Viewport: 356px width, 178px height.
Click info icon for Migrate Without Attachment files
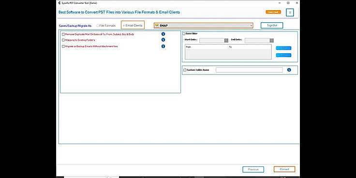163,46
